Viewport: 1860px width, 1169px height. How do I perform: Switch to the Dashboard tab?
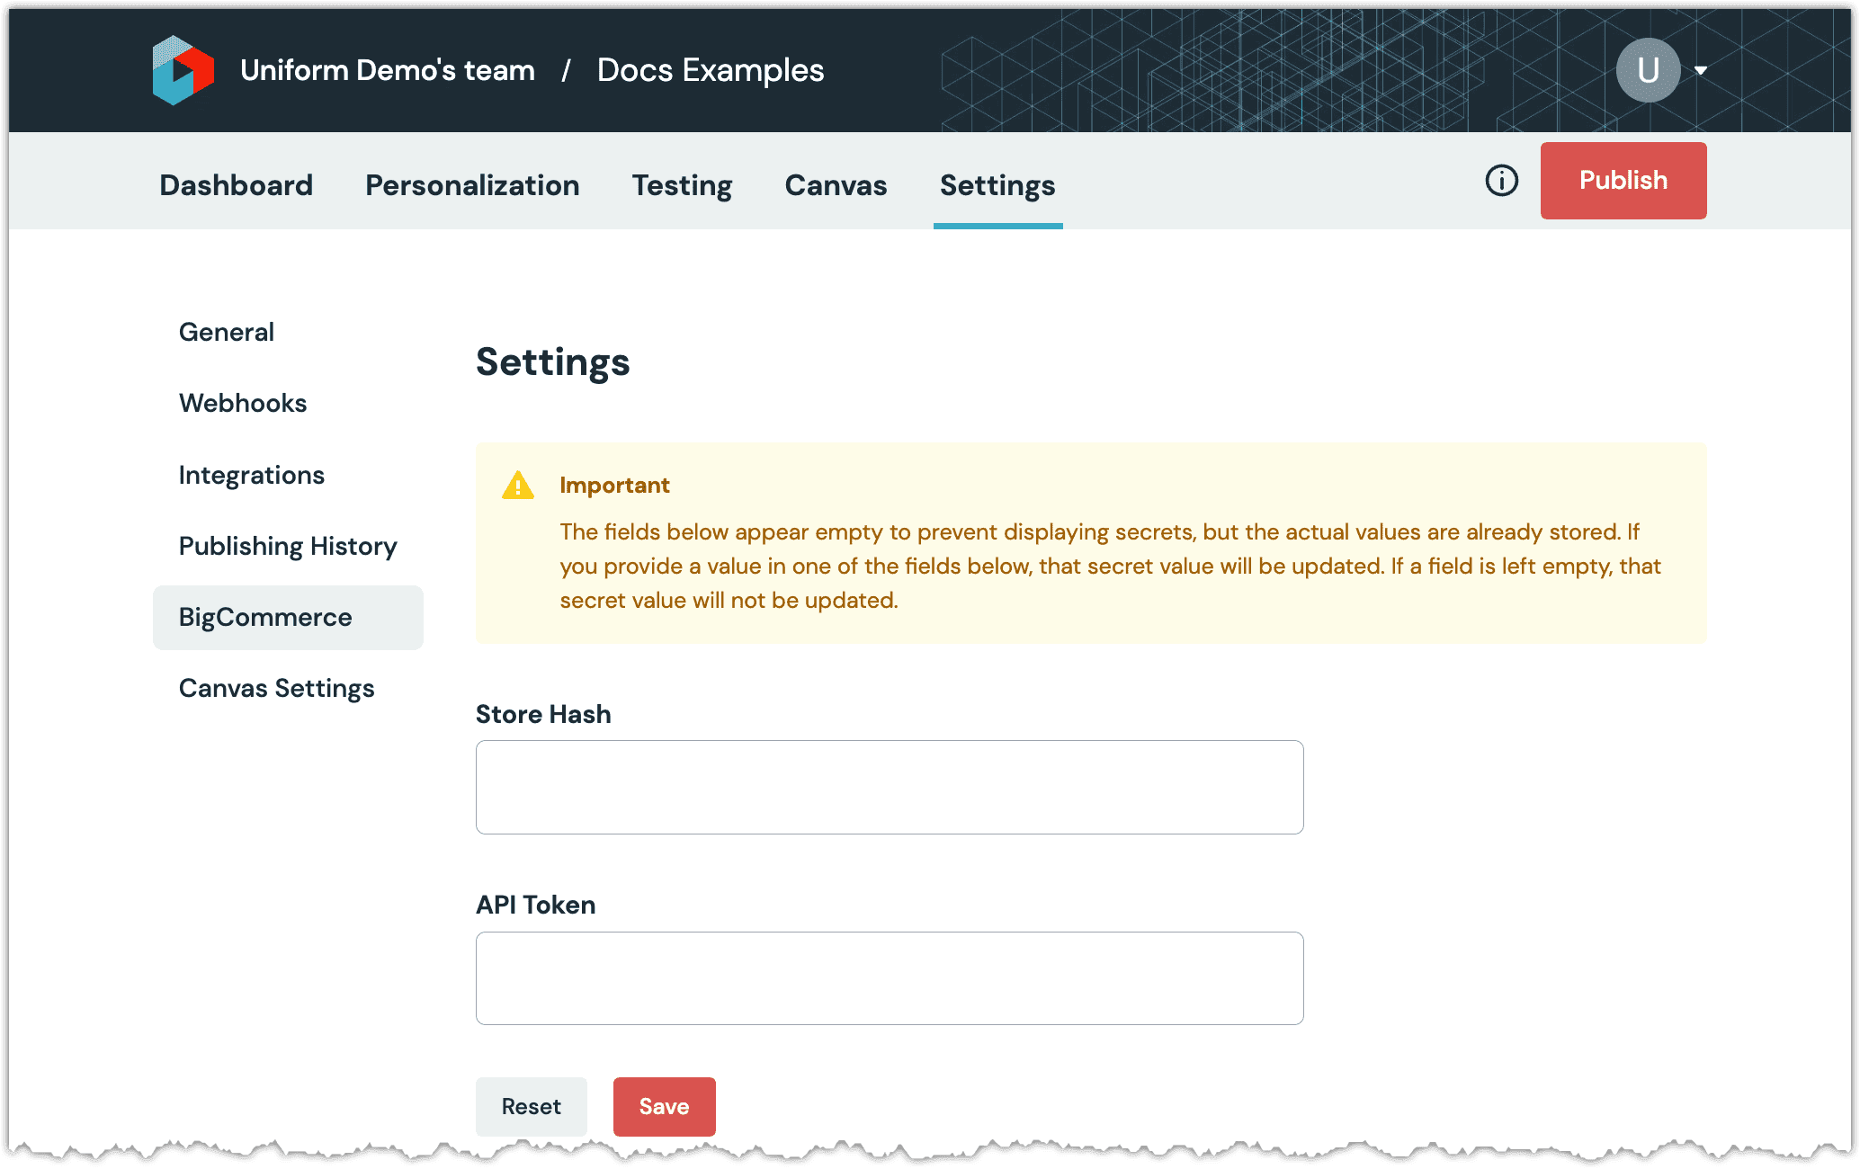236,184
